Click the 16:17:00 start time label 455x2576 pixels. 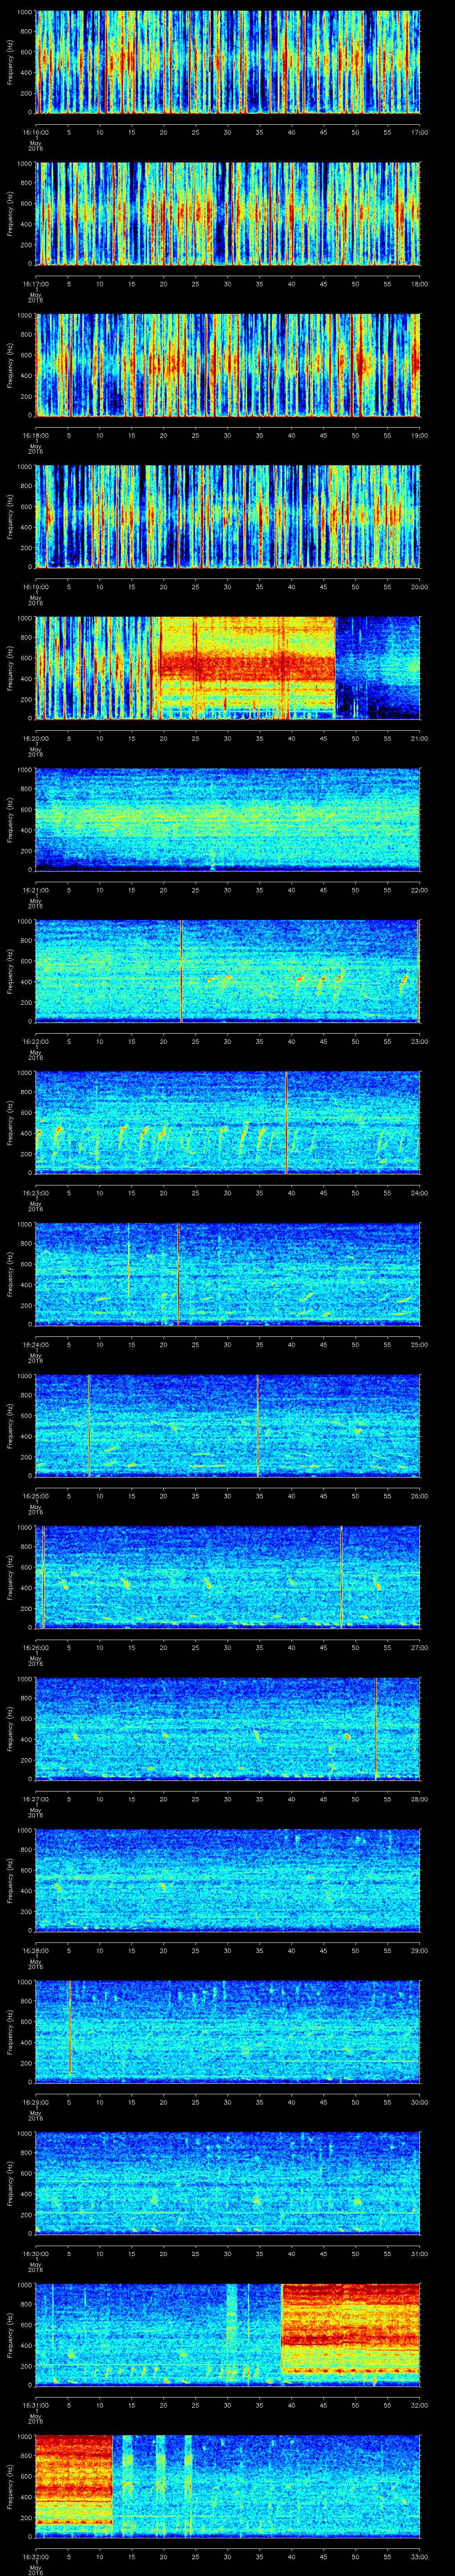pos(35,284)
